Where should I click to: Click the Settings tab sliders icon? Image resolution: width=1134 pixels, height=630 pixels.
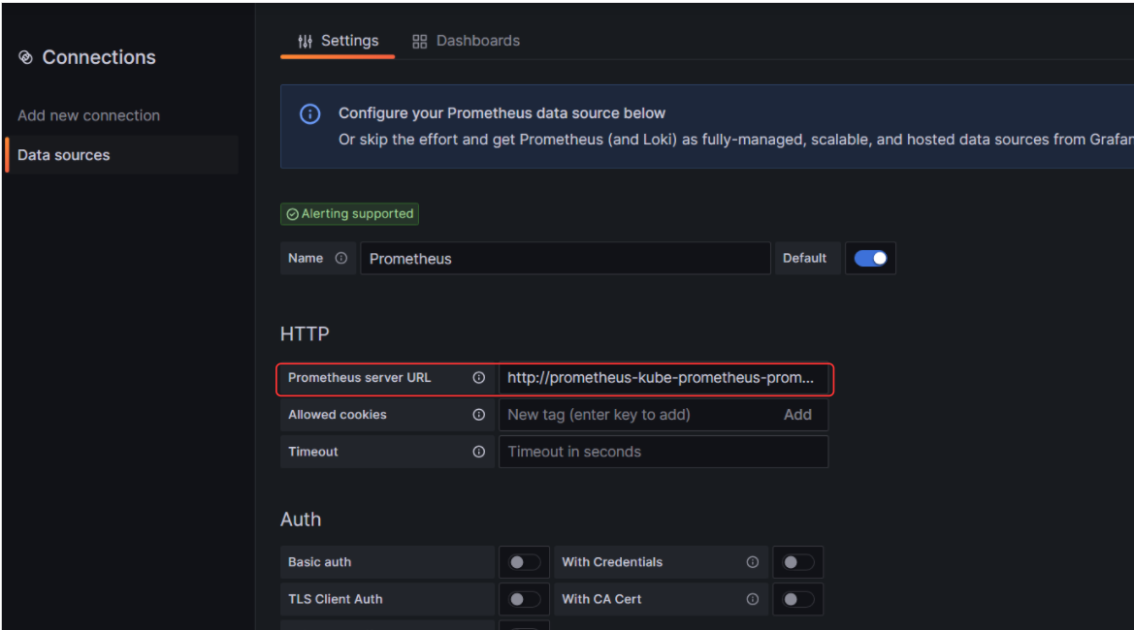(x=306, y=41)
